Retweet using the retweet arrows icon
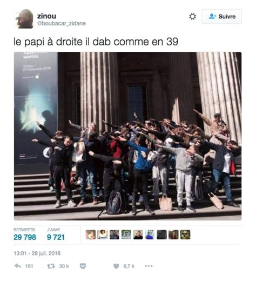Image resolution: width=256 pixels, height=281 pixels. [x=51, y=266]
